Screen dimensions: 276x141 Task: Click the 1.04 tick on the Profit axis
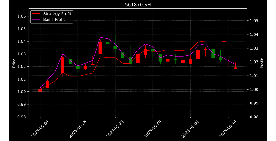pyautogui.click(x=254, y=34)
